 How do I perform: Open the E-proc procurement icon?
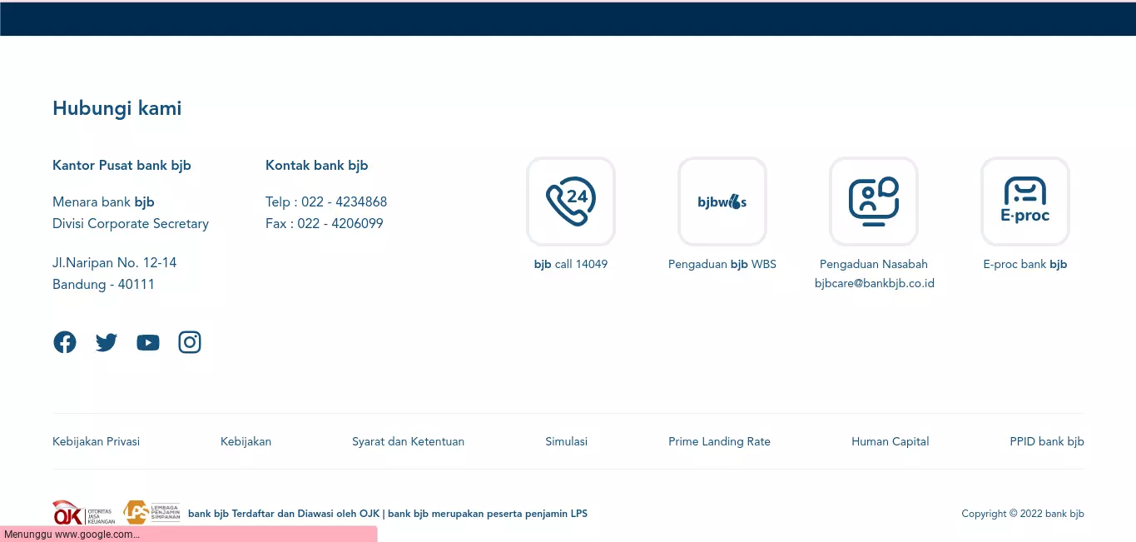[1025, 201]
